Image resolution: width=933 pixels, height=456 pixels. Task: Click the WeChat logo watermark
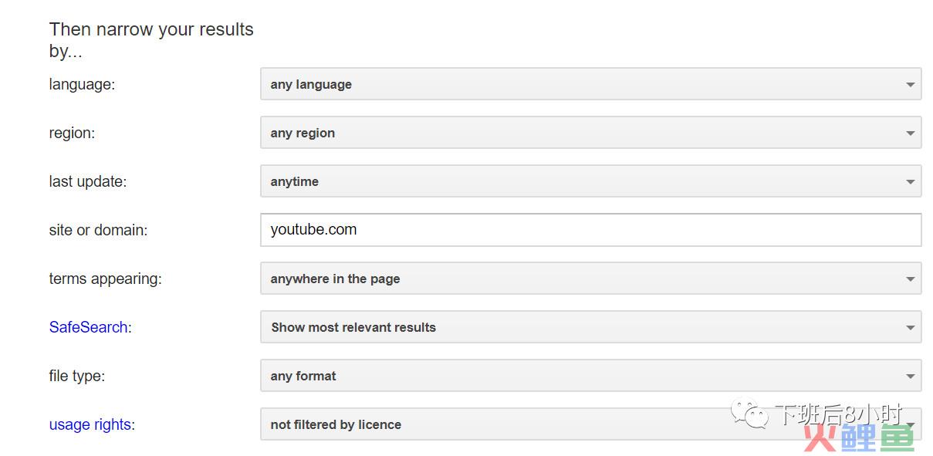(751, 412)
